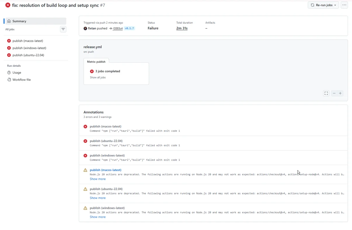Expand Show more under ubuntu-22.04 warning

98,198
